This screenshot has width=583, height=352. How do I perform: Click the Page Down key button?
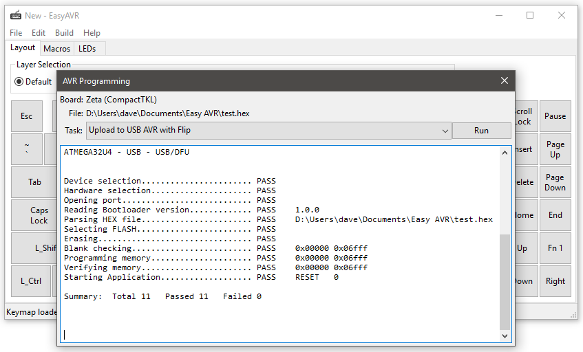555,182
